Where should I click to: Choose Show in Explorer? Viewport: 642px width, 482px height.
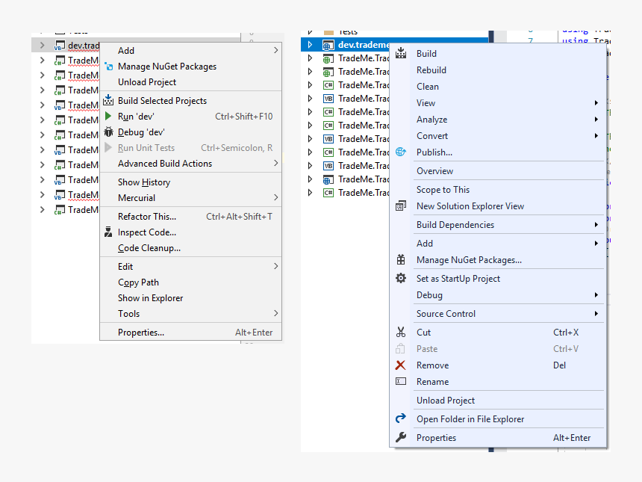191,298
